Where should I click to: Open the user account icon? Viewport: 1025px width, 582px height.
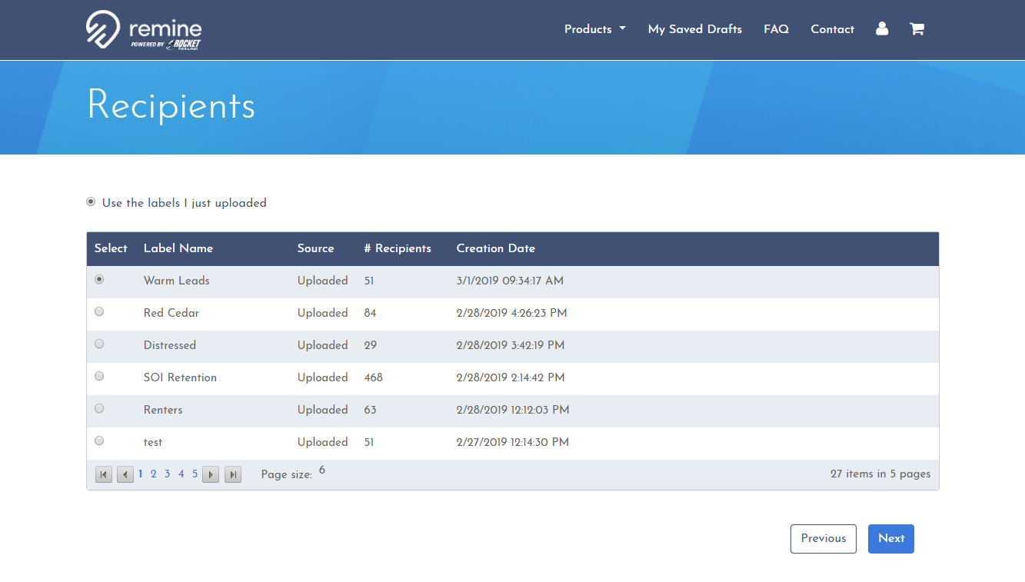click(x=881, y=28)
